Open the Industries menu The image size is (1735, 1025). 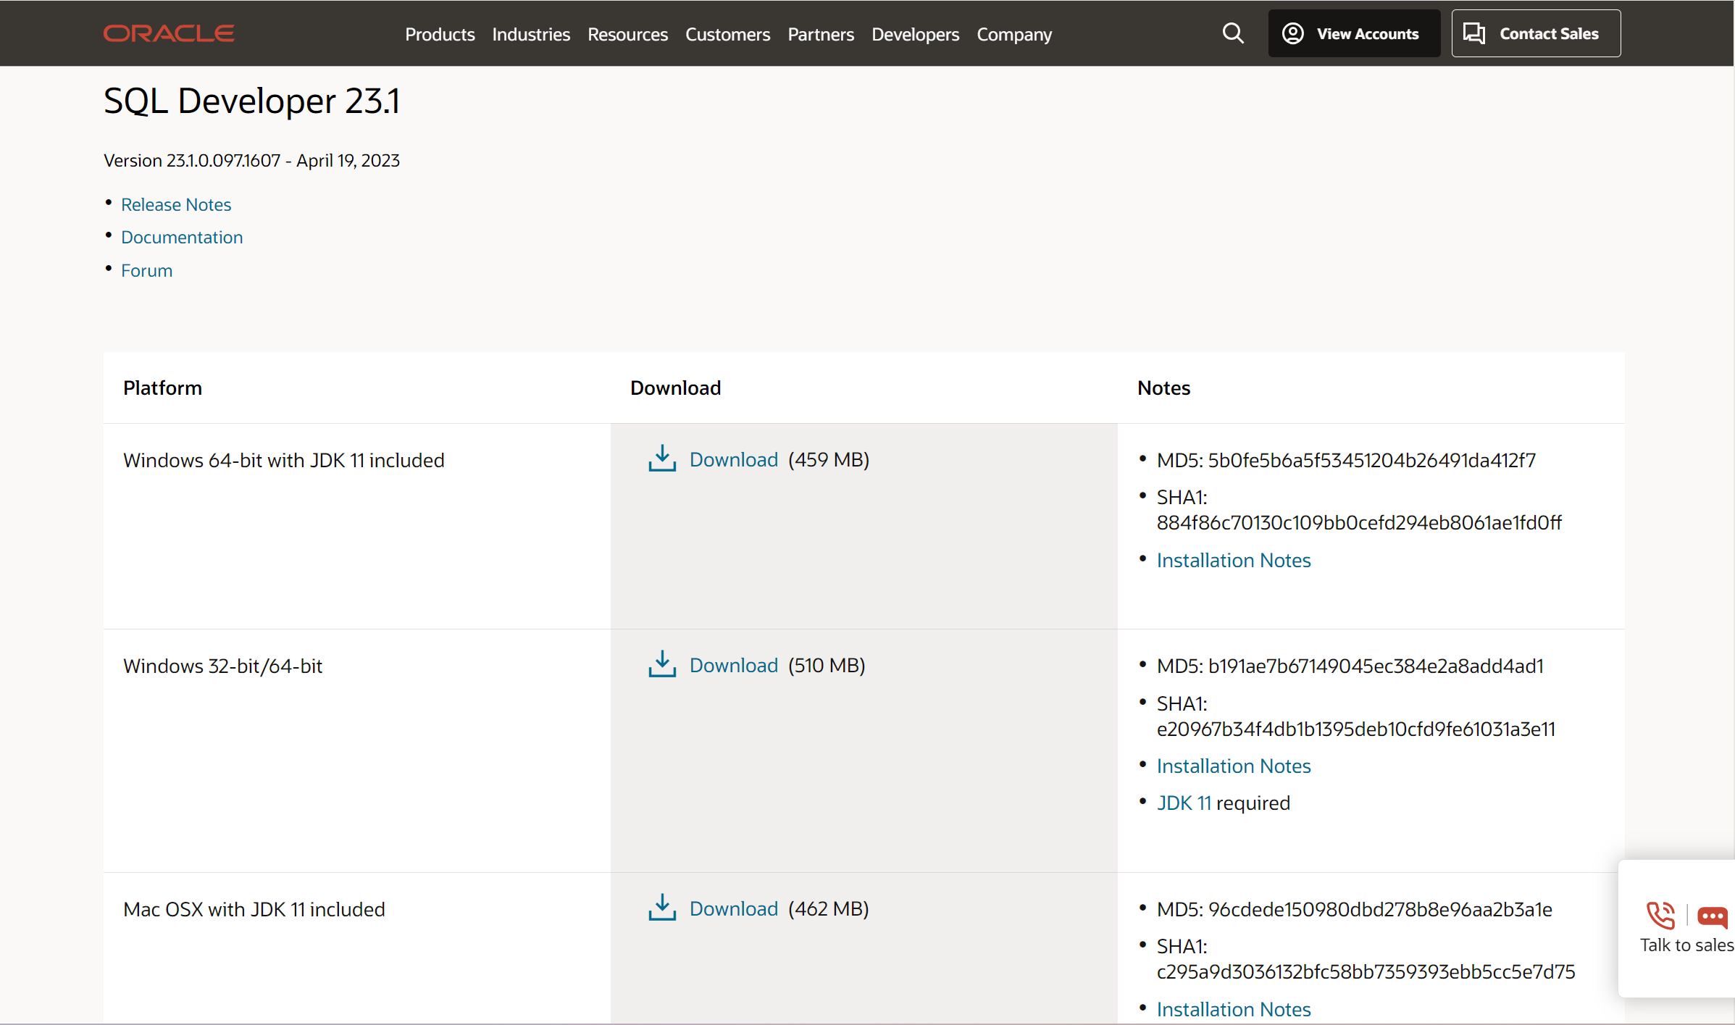tap(531, 34)
